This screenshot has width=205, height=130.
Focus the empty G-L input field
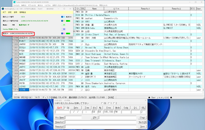click(135, 112)
